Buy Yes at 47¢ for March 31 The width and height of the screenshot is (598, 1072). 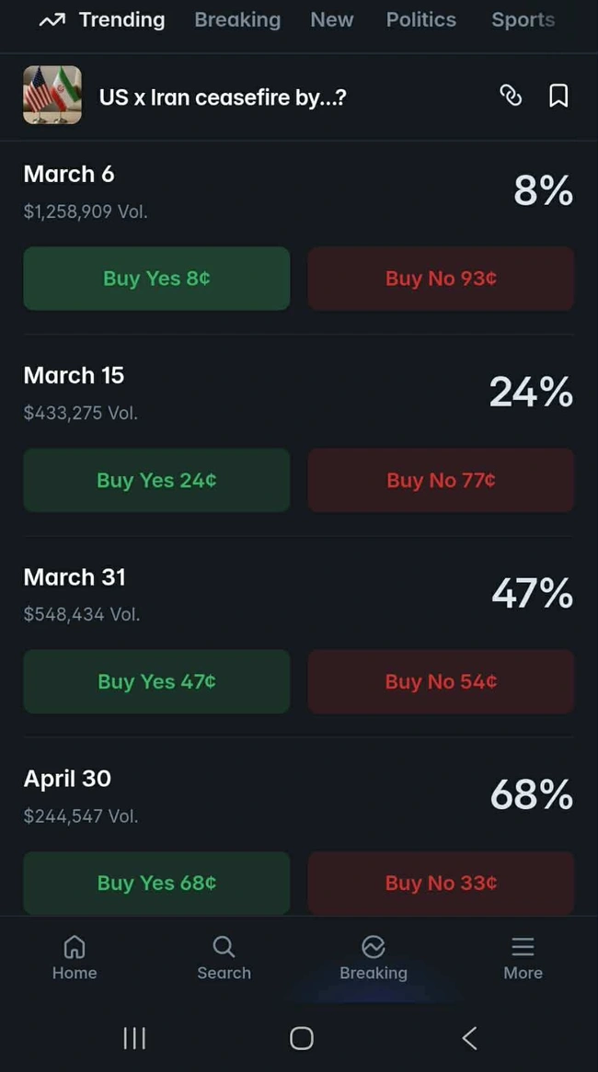click(x=156, y=681)
